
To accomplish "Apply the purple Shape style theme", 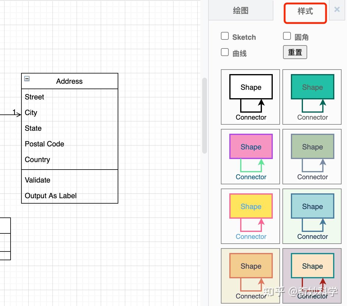I will tap(312, 275).
